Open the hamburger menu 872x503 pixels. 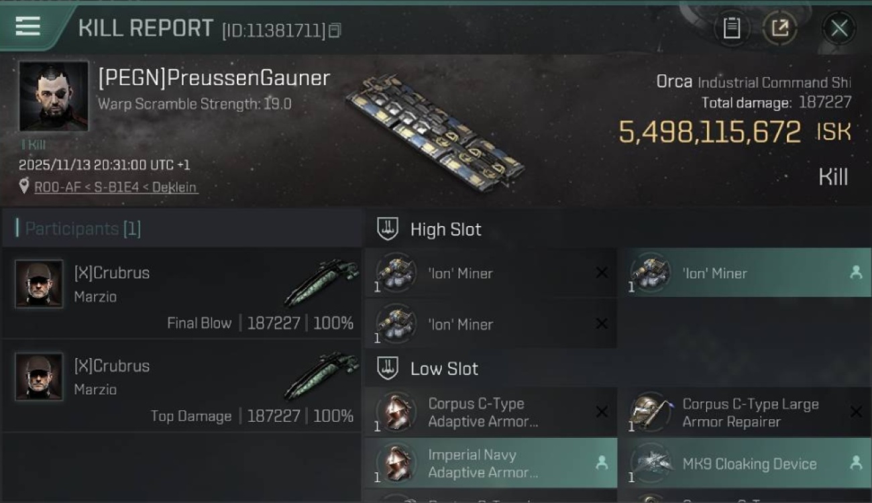pos(28,27)
